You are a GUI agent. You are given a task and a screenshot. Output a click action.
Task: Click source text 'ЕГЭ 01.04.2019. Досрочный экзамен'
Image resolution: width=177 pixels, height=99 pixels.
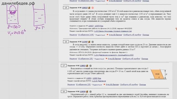(x=98, y=53)
